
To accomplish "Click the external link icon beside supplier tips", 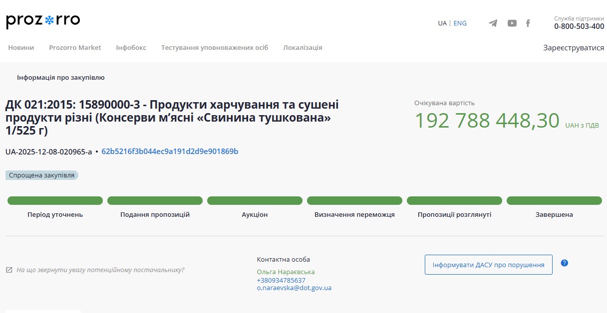I will 9,270.
